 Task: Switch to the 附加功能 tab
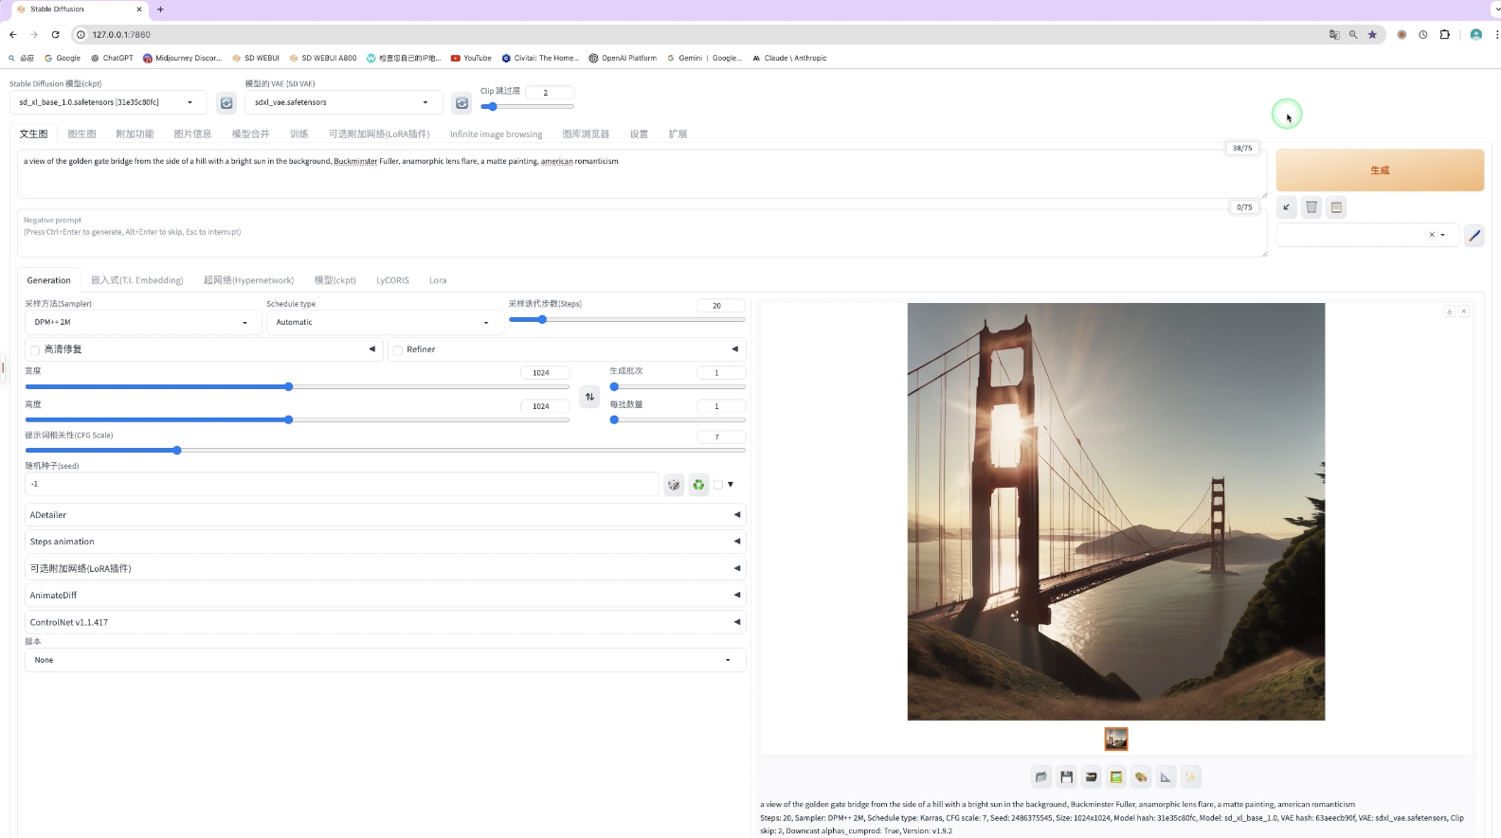[135, 134]
